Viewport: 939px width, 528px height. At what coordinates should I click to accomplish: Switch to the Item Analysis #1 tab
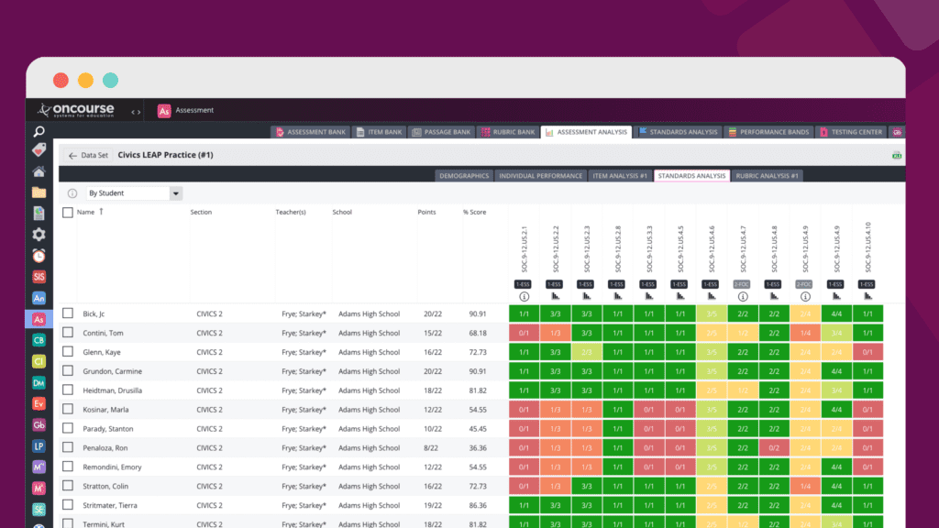[x=620, y=175]
